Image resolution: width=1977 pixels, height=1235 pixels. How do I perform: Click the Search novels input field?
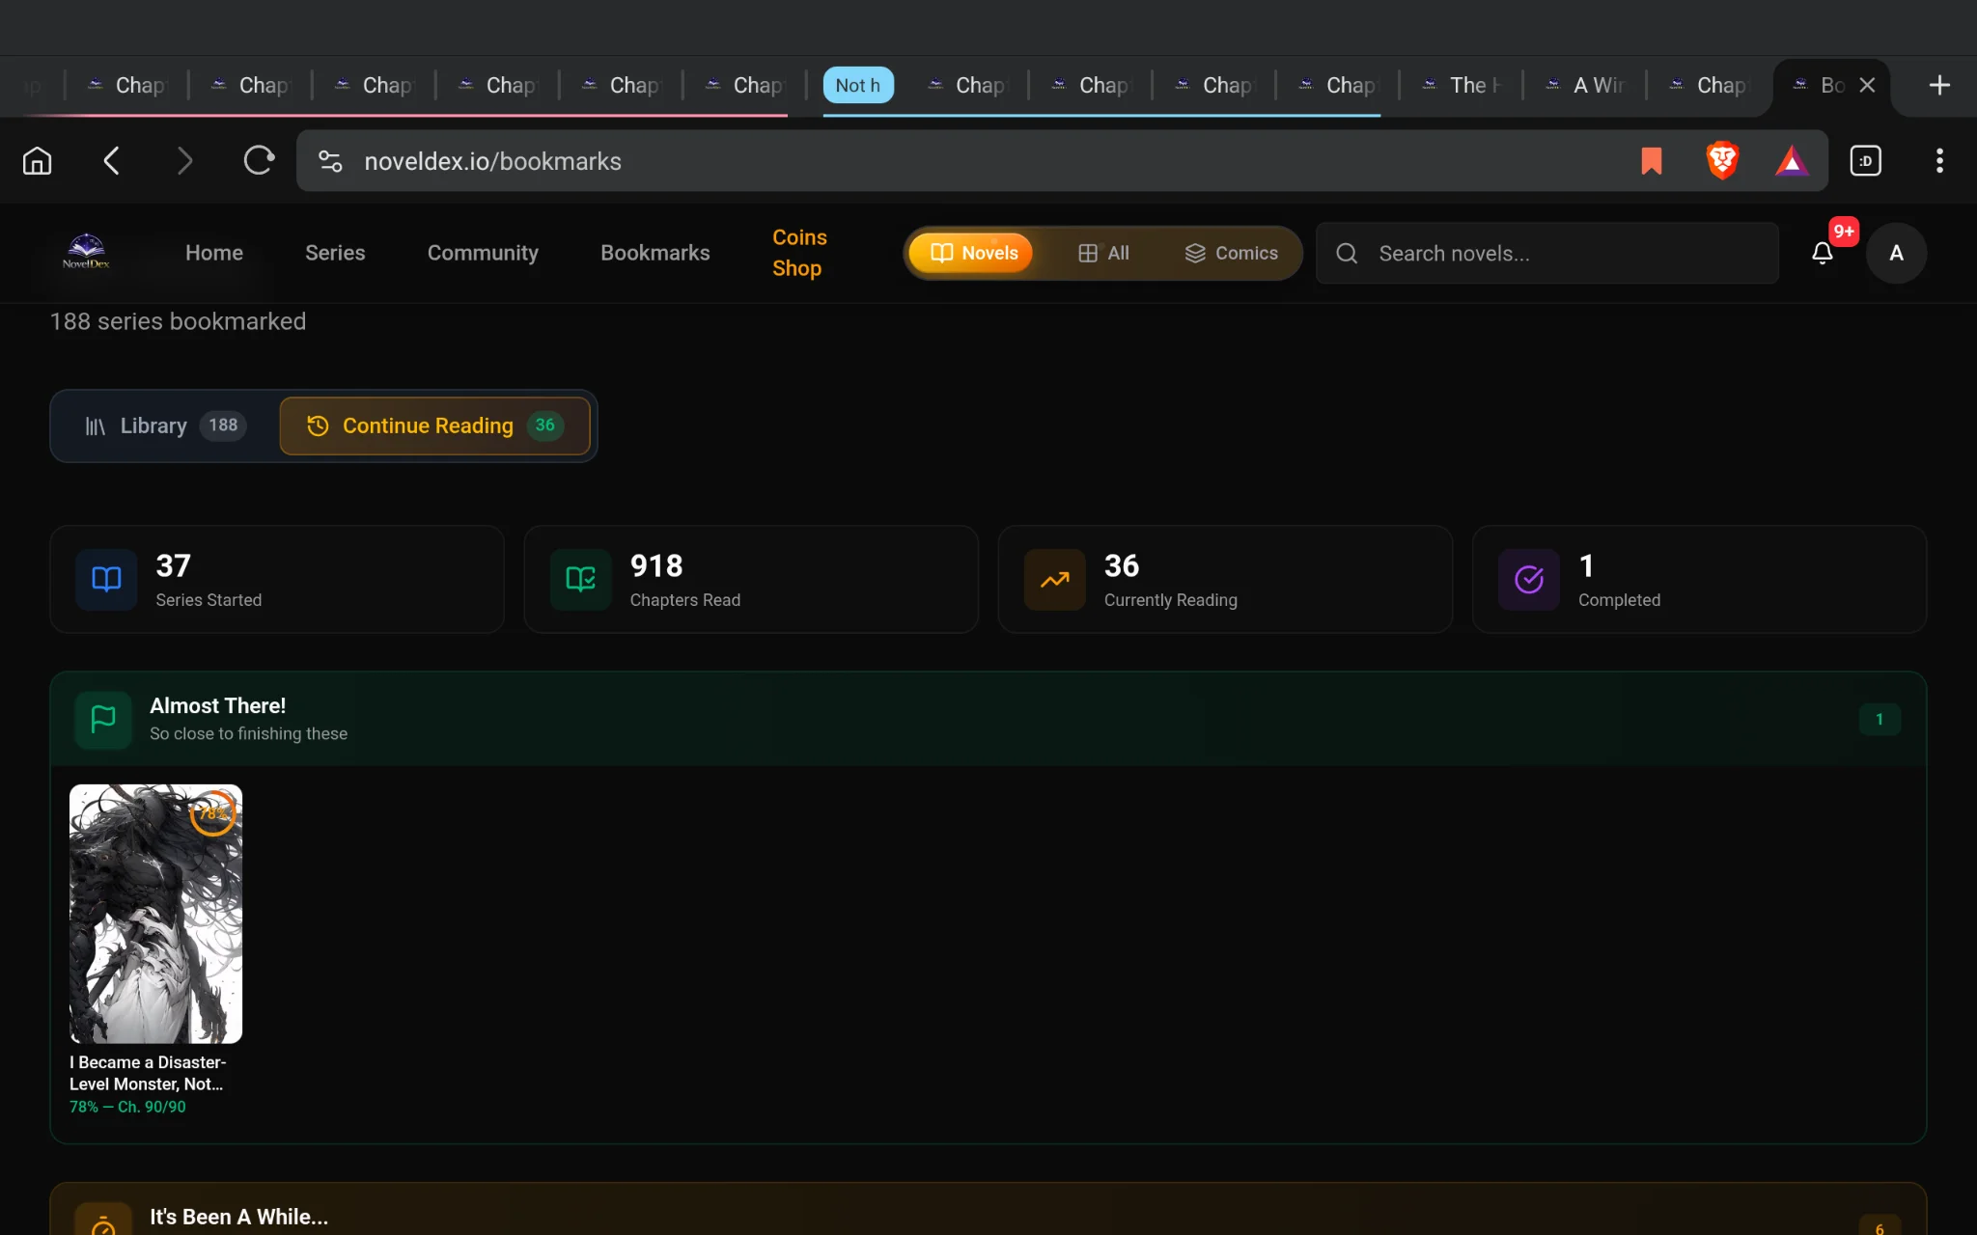click(x=1547, y=253)
